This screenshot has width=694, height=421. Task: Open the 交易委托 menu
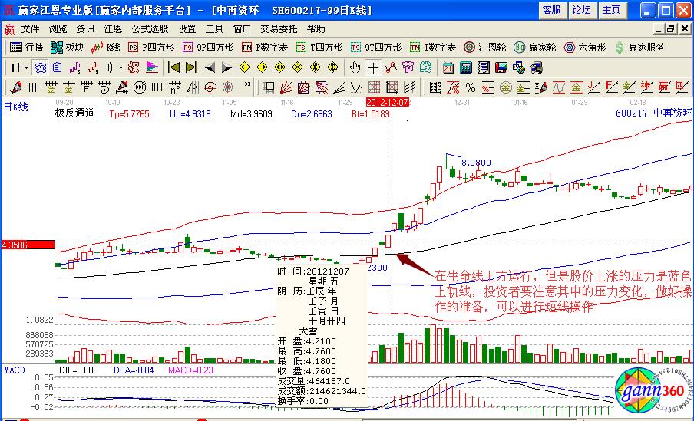point(279,28)
